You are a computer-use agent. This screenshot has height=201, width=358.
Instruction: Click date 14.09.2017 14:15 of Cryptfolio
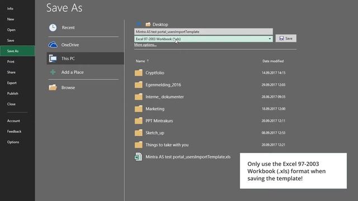point(274,73)
